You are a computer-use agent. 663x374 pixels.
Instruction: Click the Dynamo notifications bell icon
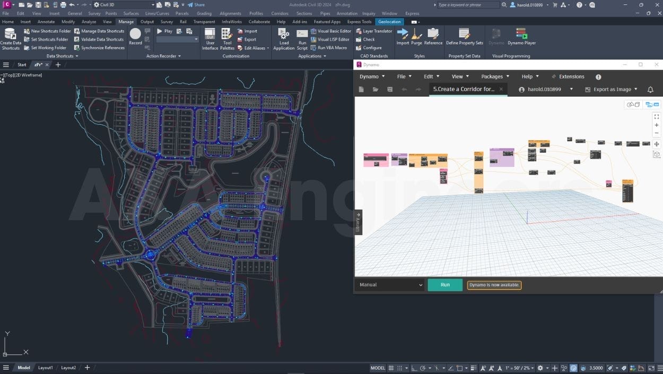[x=650, y=90]
